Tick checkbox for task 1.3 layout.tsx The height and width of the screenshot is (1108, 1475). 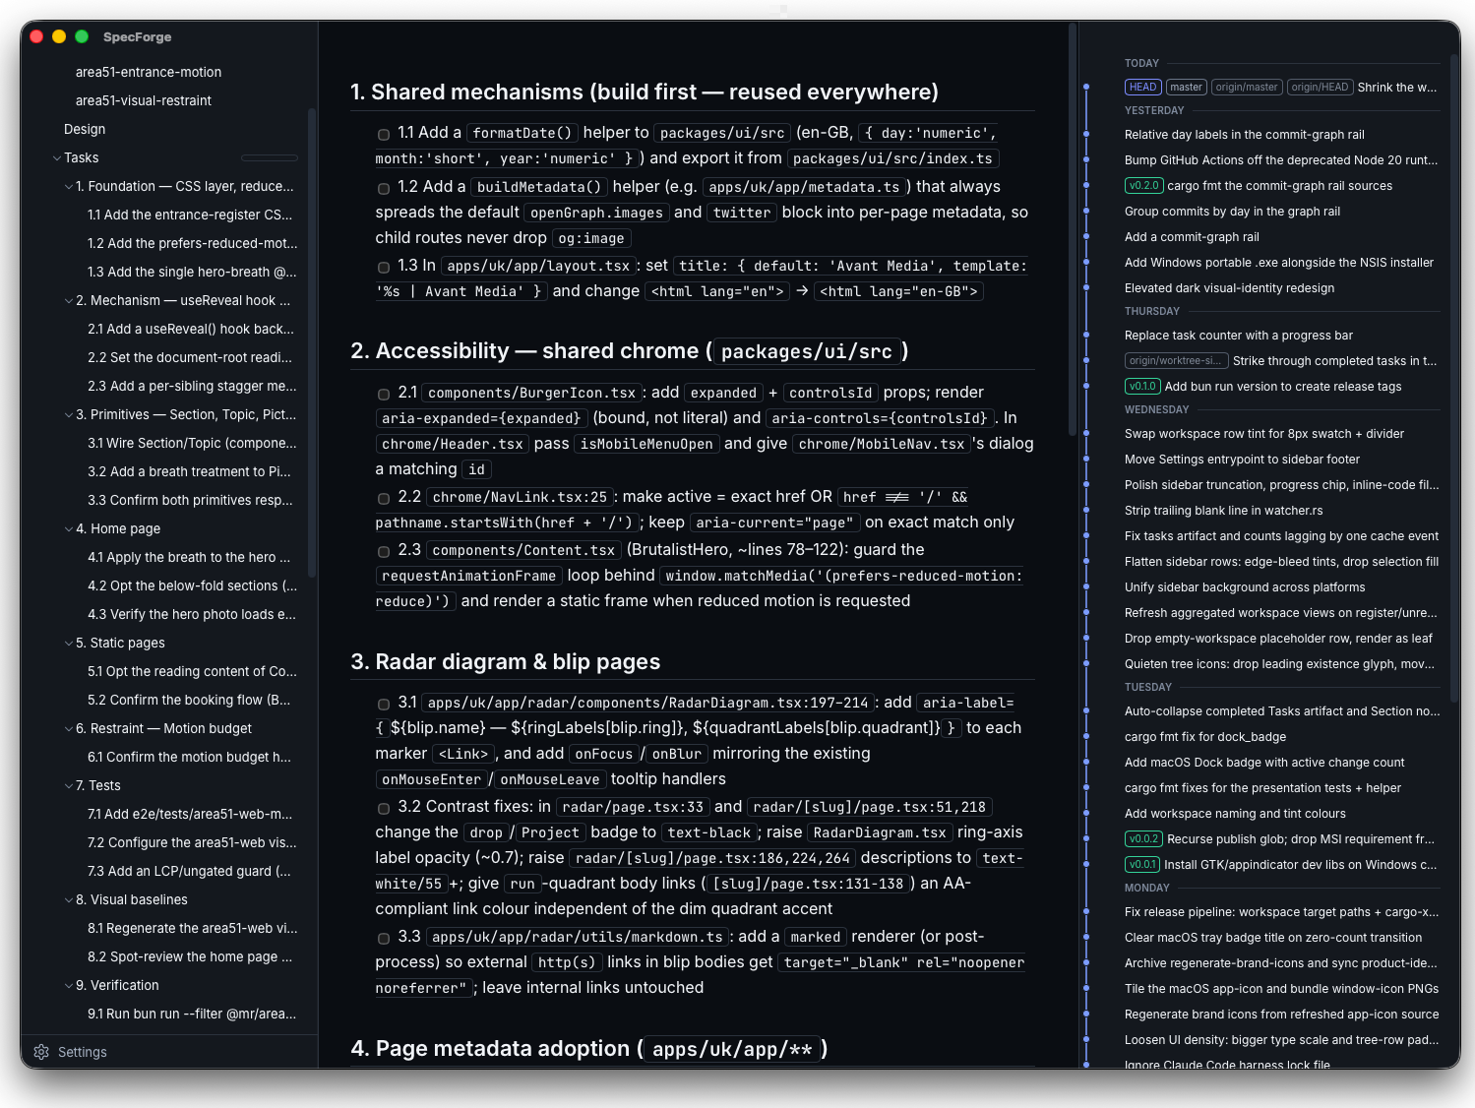pyautogui.click(x=384, y=267)
